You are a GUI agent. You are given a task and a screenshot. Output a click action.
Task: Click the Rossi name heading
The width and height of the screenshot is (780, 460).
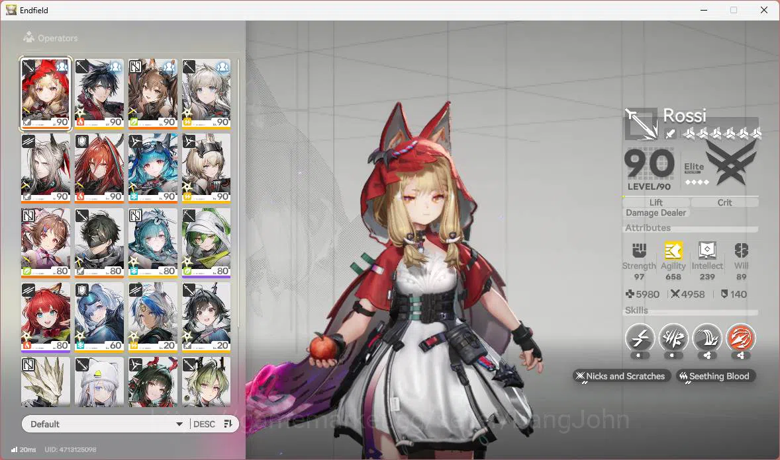(x=685, y=116)
